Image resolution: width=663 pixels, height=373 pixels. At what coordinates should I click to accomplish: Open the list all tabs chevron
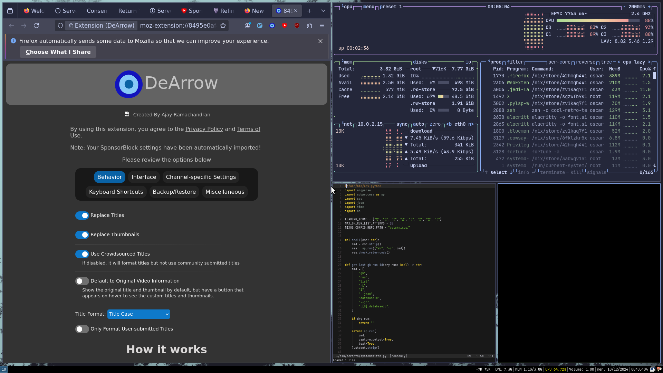[323, 11]
